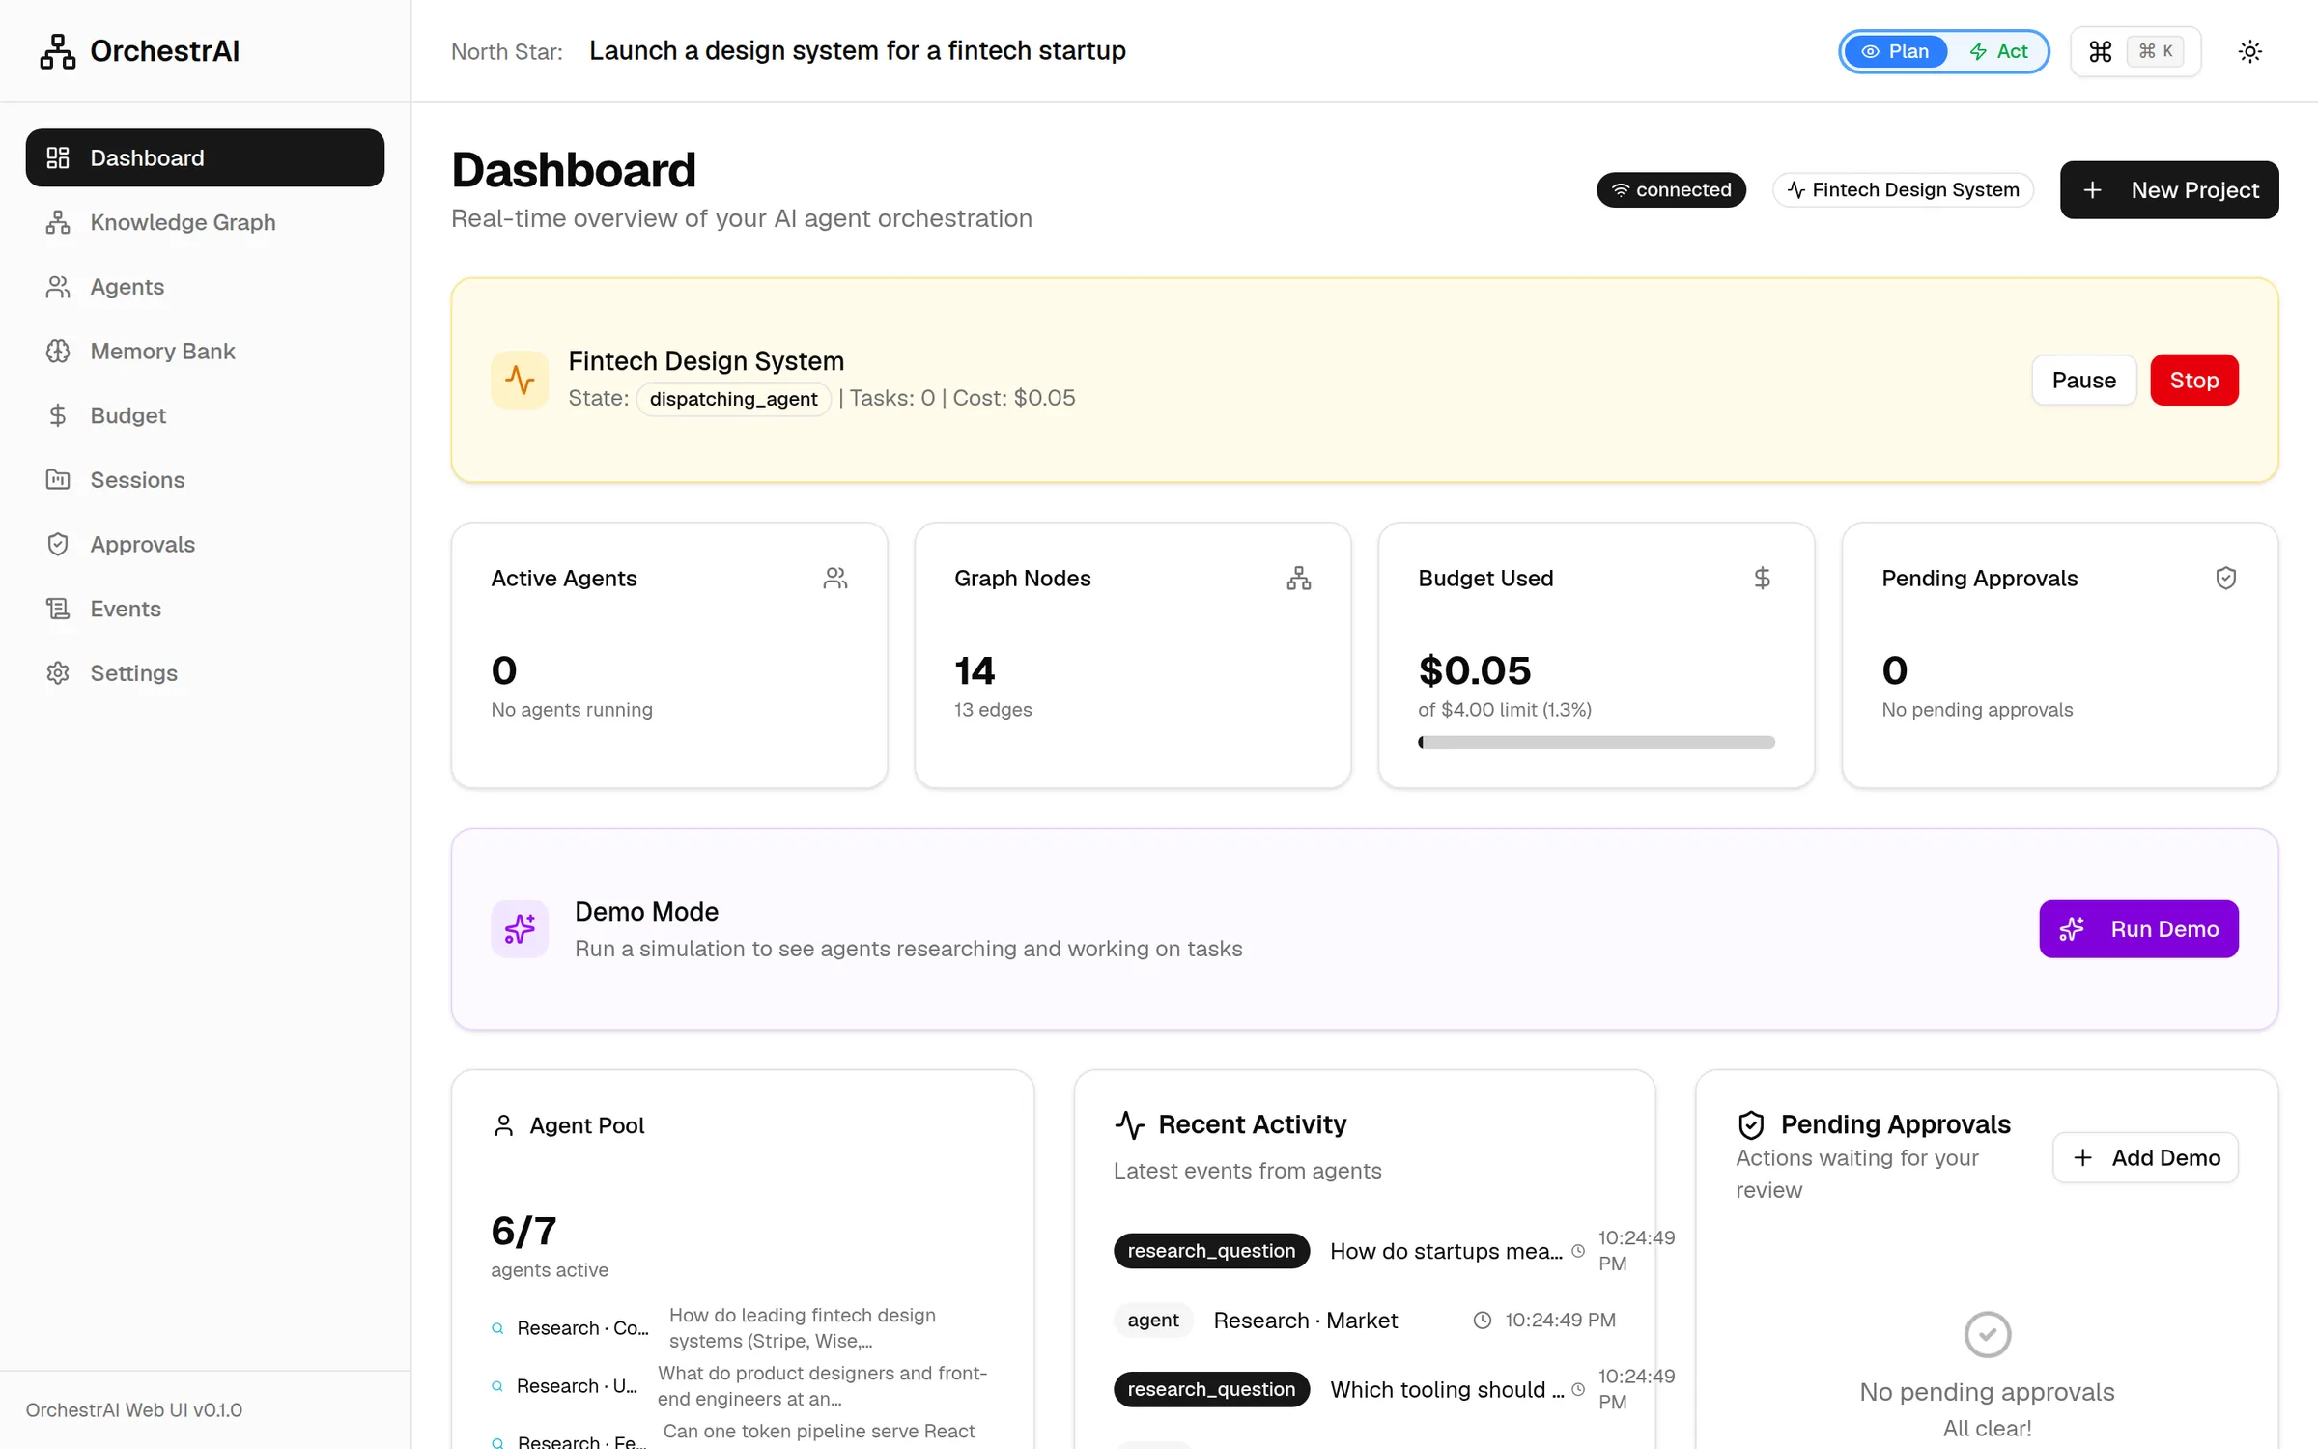Click the Recent Activity pulse icon
This screenshot has height=1449, width=2318.
coord(1129,1124)
